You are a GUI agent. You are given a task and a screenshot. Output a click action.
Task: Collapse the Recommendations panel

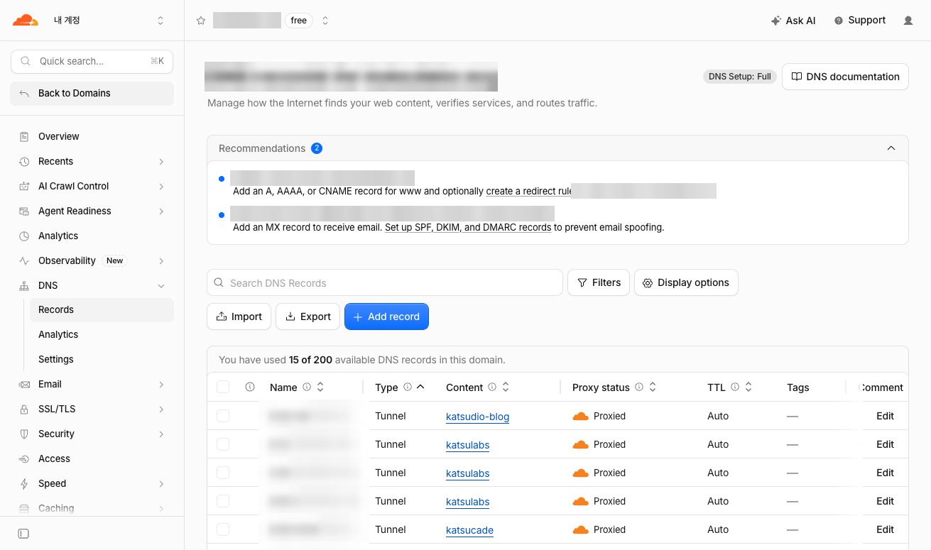(891, 148)
